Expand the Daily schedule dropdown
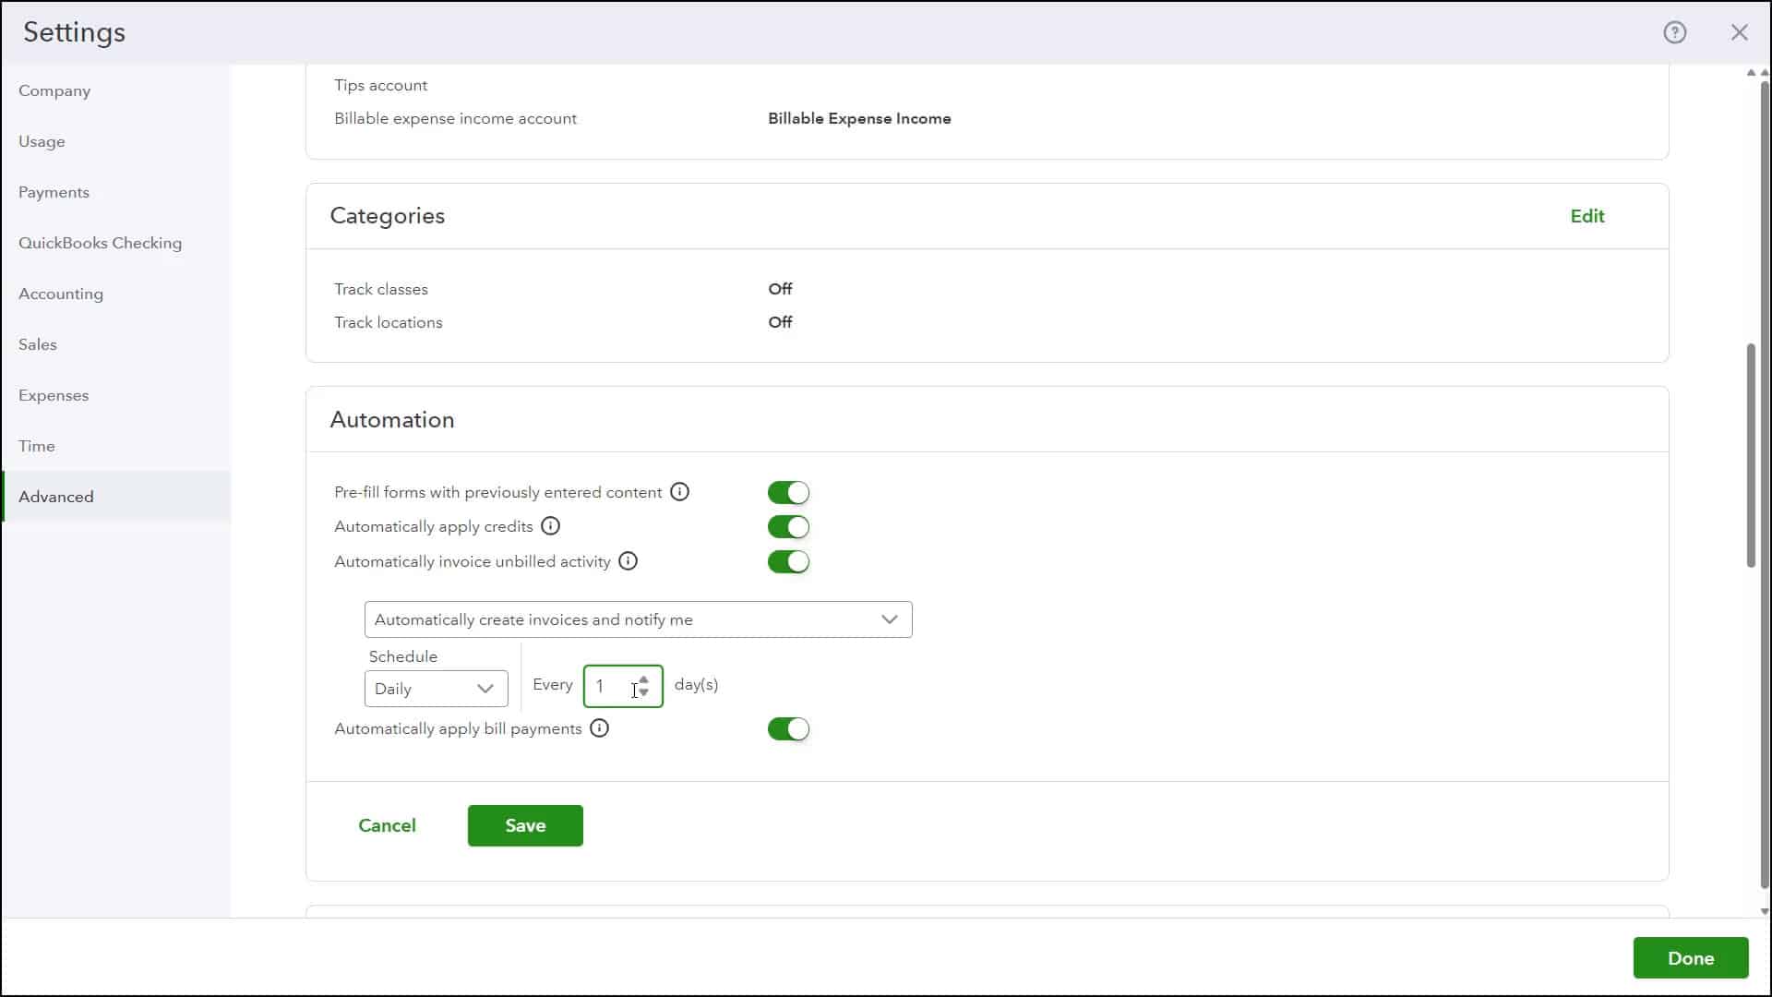Image resolution: width=1772 pixels, height=997 pixels. point(436,689)
